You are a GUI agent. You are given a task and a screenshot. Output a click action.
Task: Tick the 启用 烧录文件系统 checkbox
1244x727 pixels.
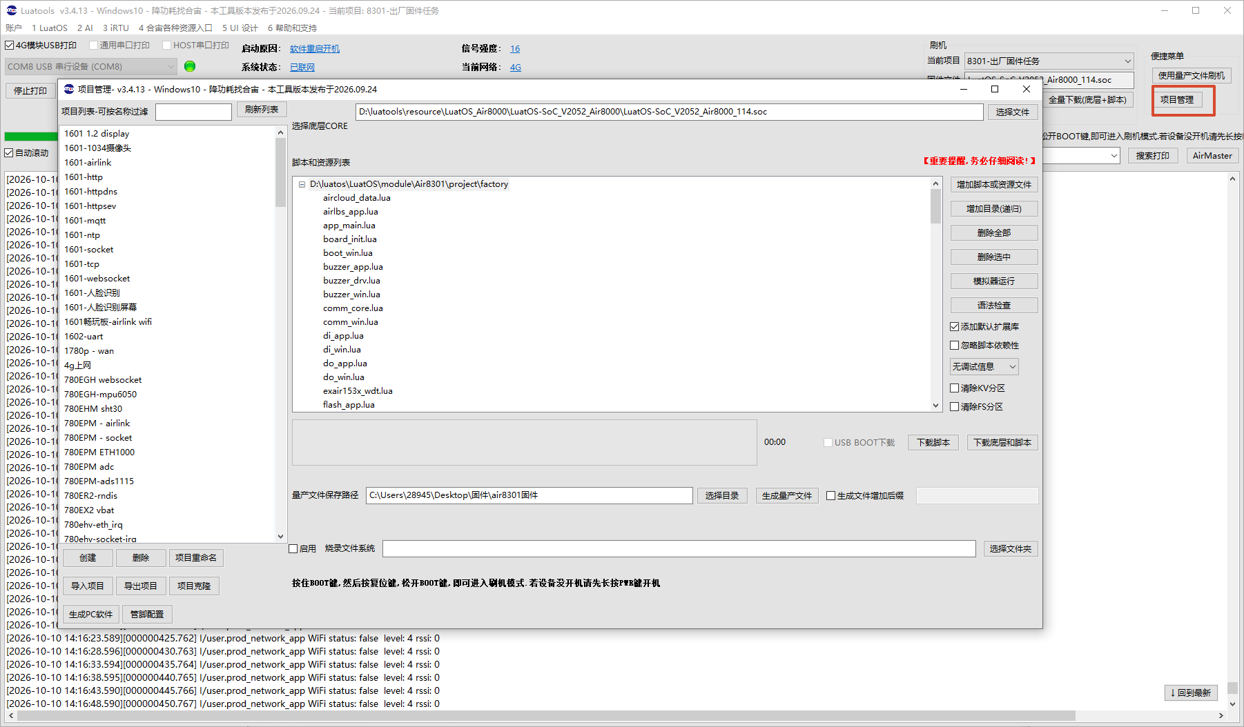(293, 549)
